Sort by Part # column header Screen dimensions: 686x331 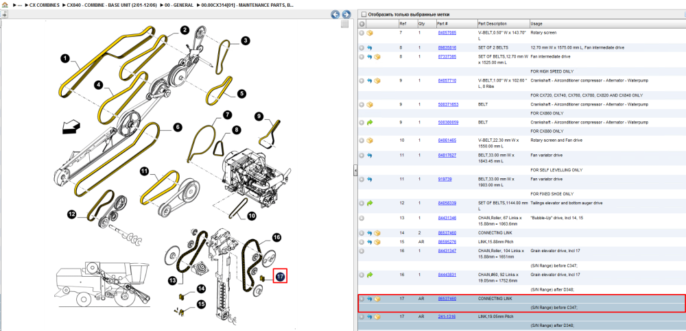[442, 23]
